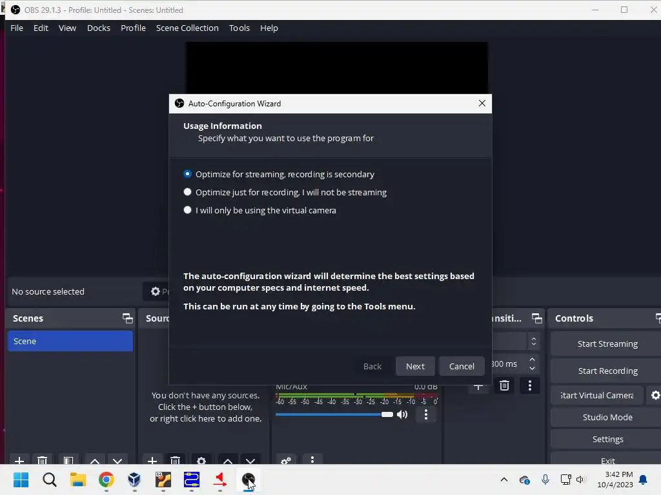Image resolution: width=661 pixels, height=495 pixels.
Task: Click the microphone system tray icon
Action: [x=545, y=480]
